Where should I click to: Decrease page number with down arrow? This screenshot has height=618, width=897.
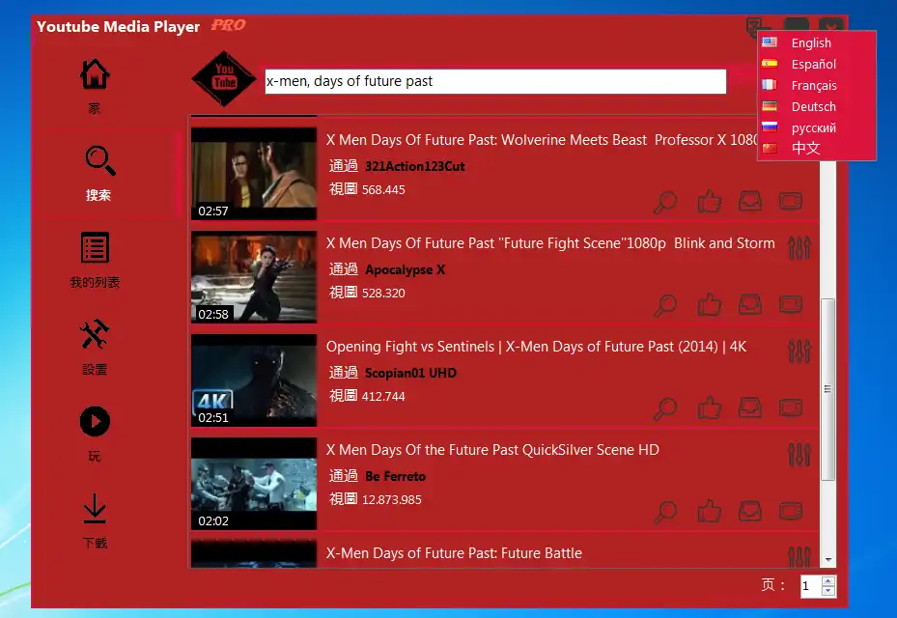coord(828,592)
